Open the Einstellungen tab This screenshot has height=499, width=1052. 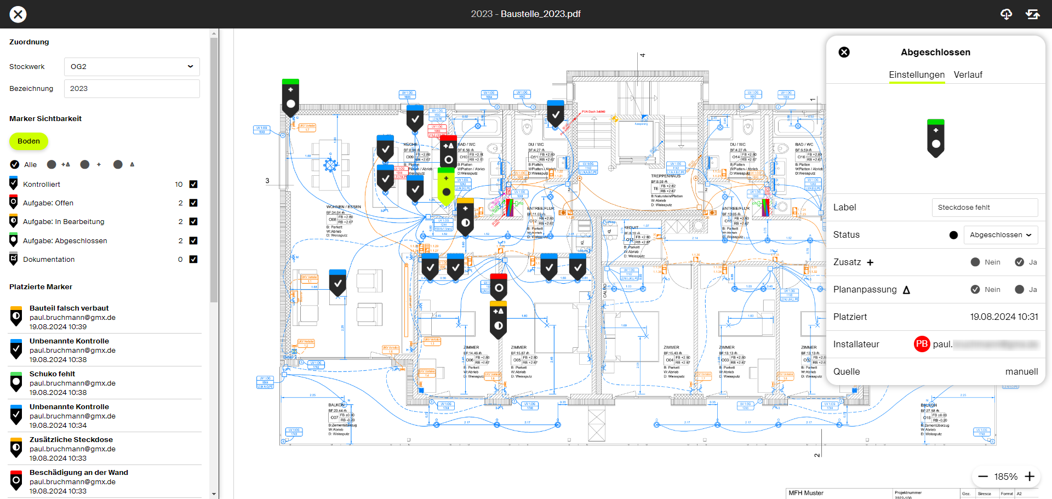click(x=917, y=74)
